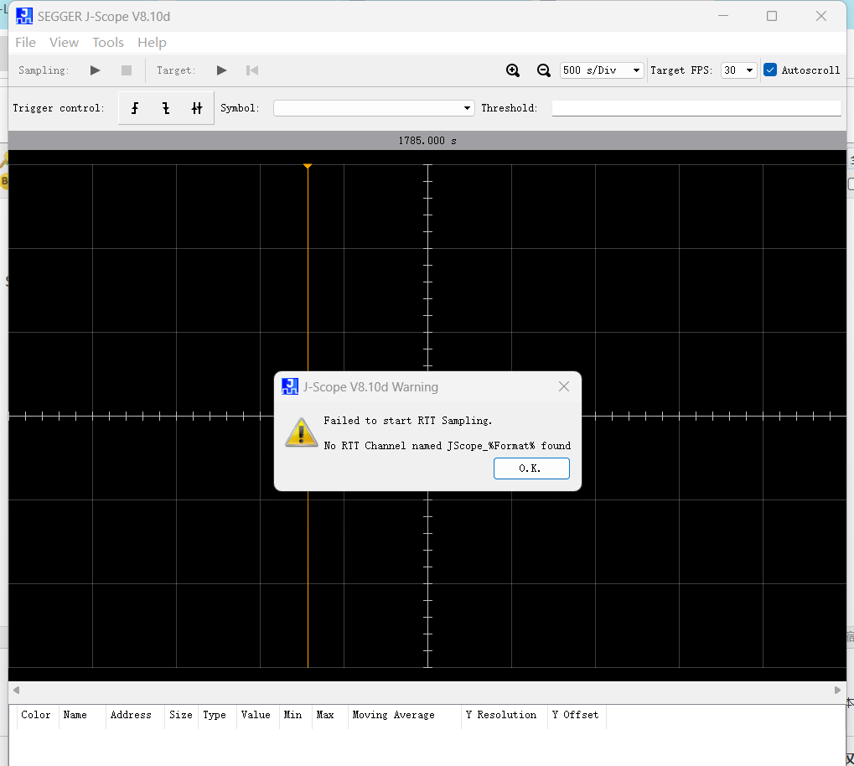Viewport: 854px width, 766px height.
Task: Open the Help menu
Action: point(152,43)
